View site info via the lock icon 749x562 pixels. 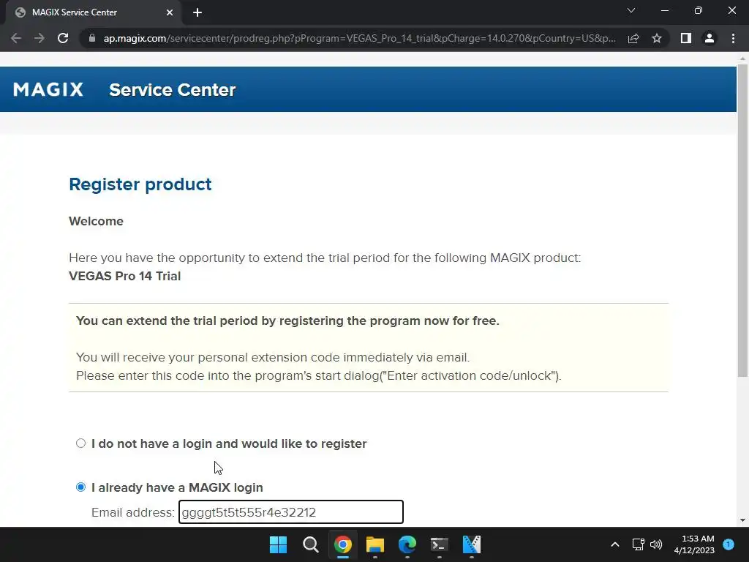(x=92, y=38)
